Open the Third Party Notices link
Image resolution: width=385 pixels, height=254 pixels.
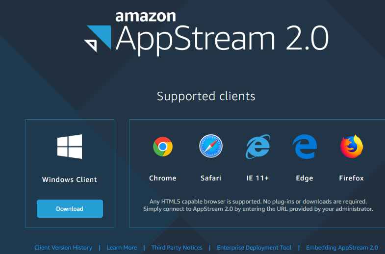tap(177, 248)
